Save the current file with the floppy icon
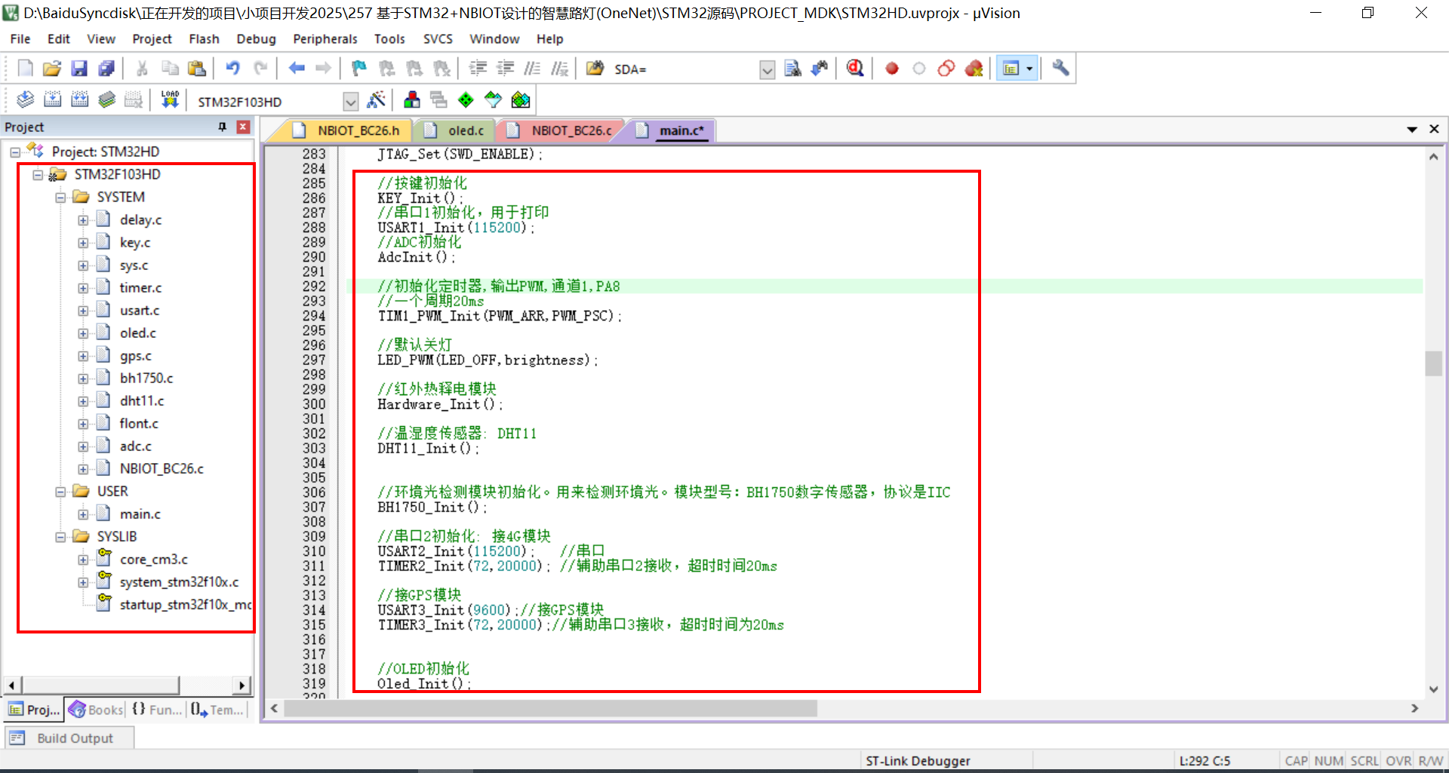Screen dimensions: 1449x773 (x=79, y=69)
